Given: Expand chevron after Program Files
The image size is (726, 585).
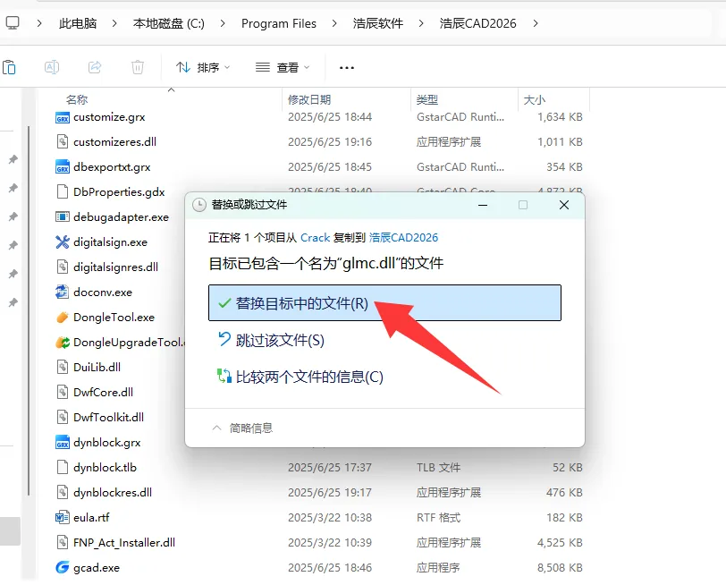Looking at the screenshot, I should pos(334,23).
